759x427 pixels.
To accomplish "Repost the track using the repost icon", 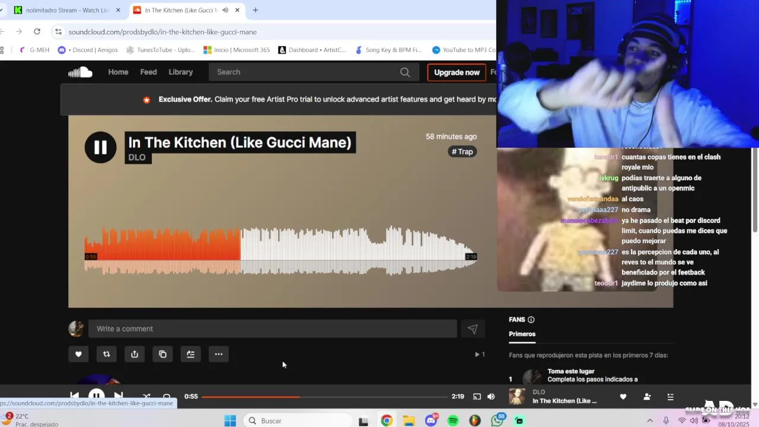I will 107,354.
